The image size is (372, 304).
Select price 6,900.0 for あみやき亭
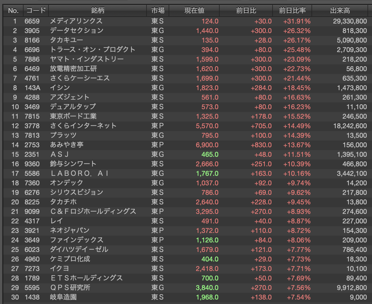coord(207,145)
